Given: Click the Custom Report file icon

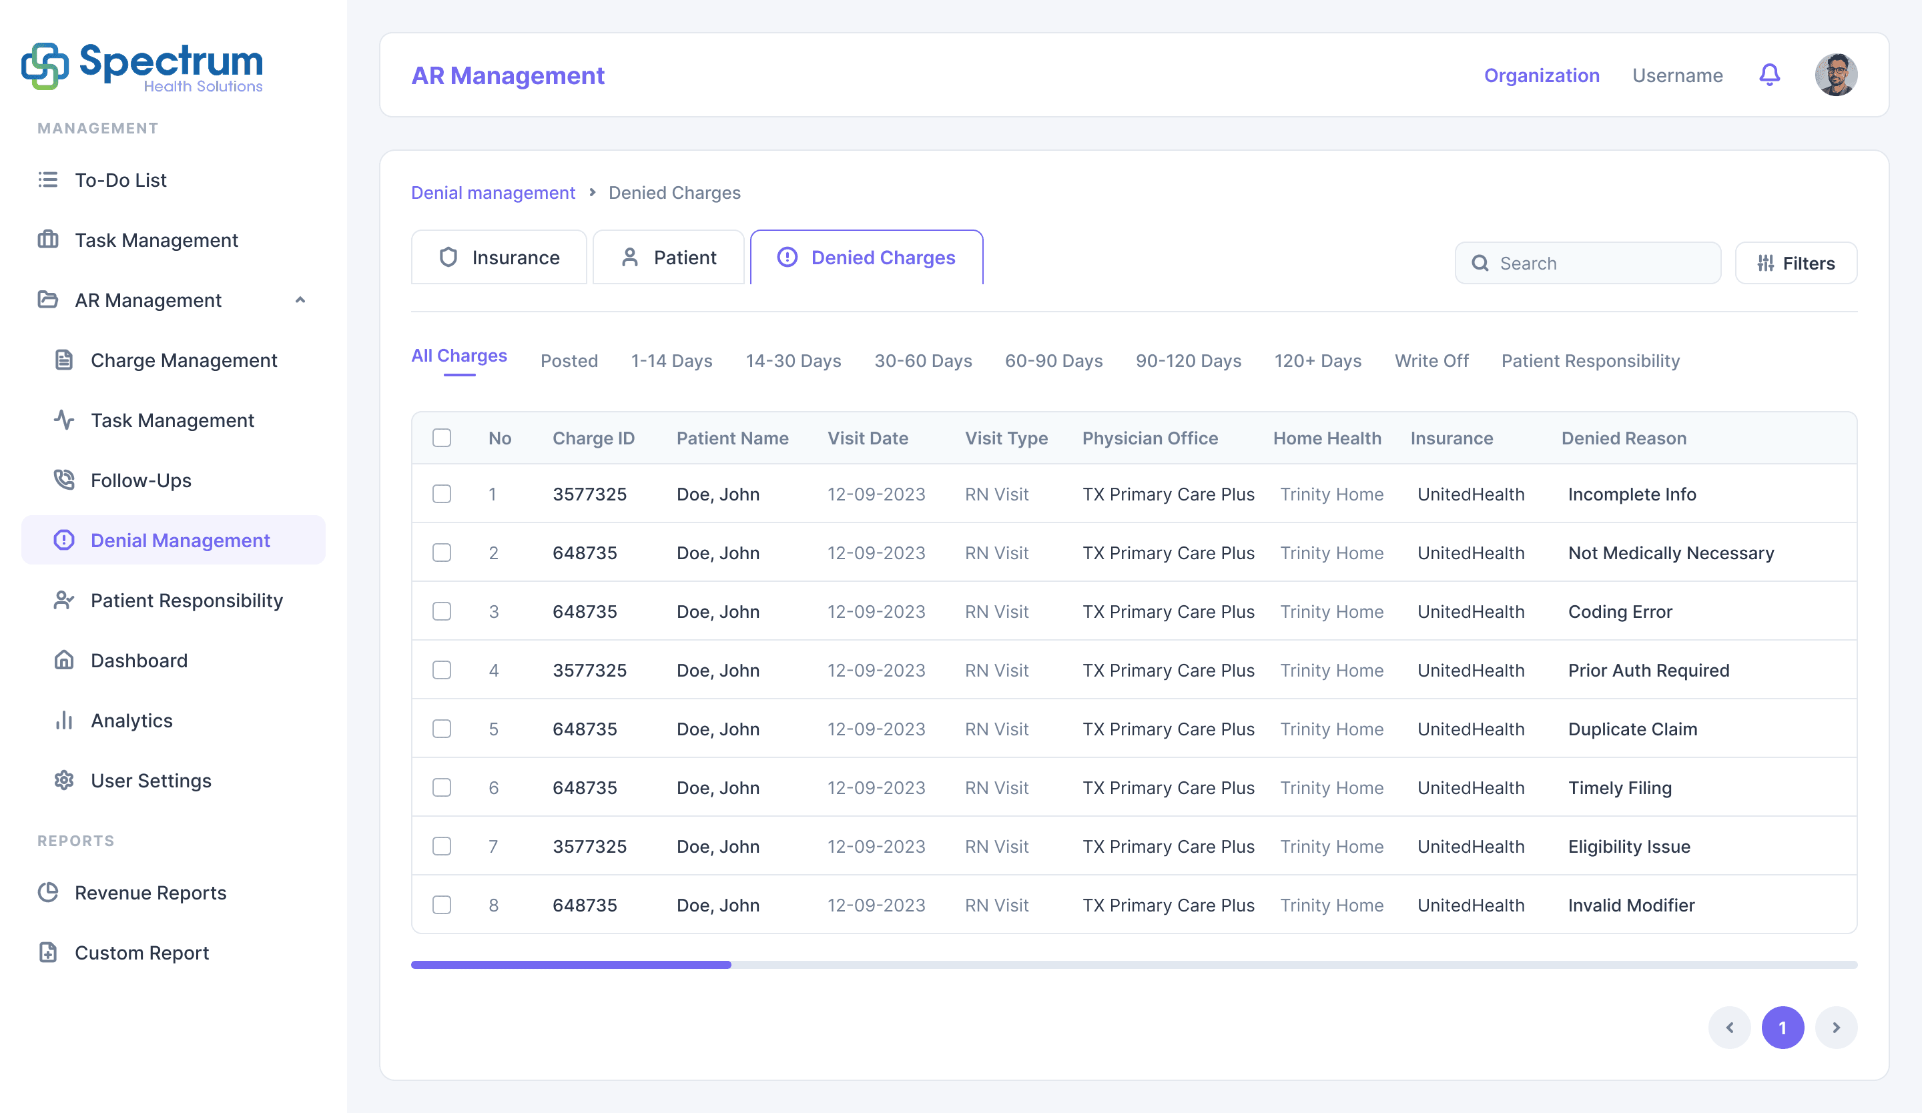Looking at the screenshot, I should (x=48, y=952).
